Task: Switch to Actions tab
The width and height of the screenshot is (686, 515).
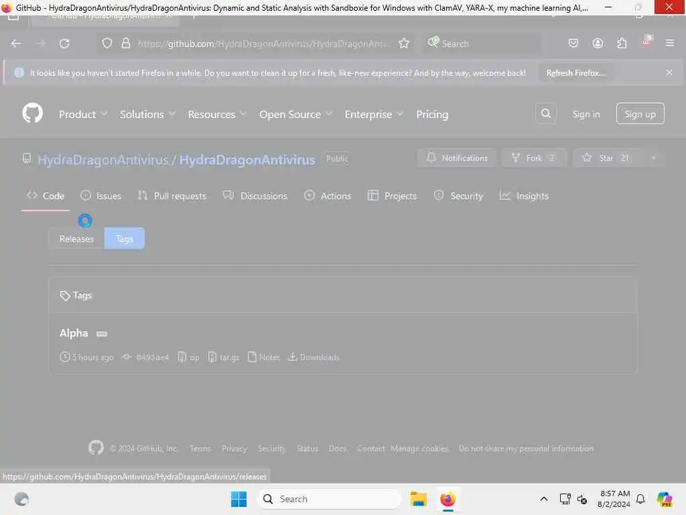Action: click(327, 196)
